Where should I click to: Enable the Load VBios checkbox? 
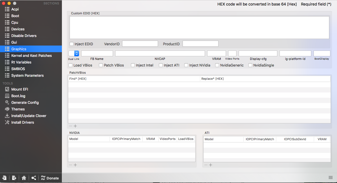[70, 65]
